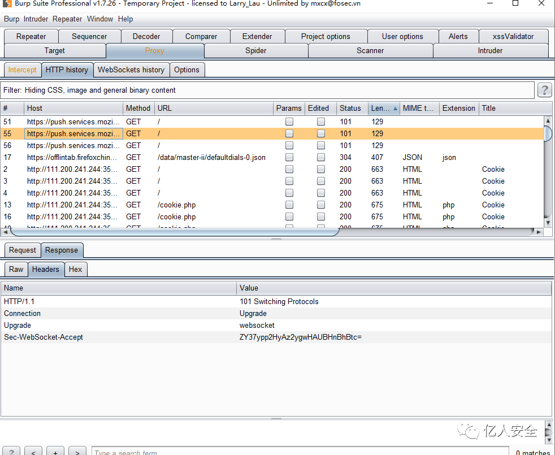Image resolution: width=555 pixels, height=455 pixels.
Task: Toggle Params checkbox for row 51
Action: (x=289, y=122)
